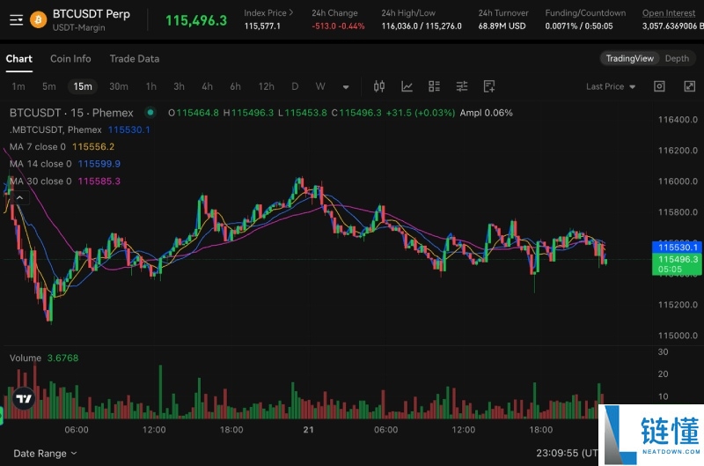This screenshot has height=466, width=704.
Task: Click the BTCUSDT Perp pair name
Action: 92,14
